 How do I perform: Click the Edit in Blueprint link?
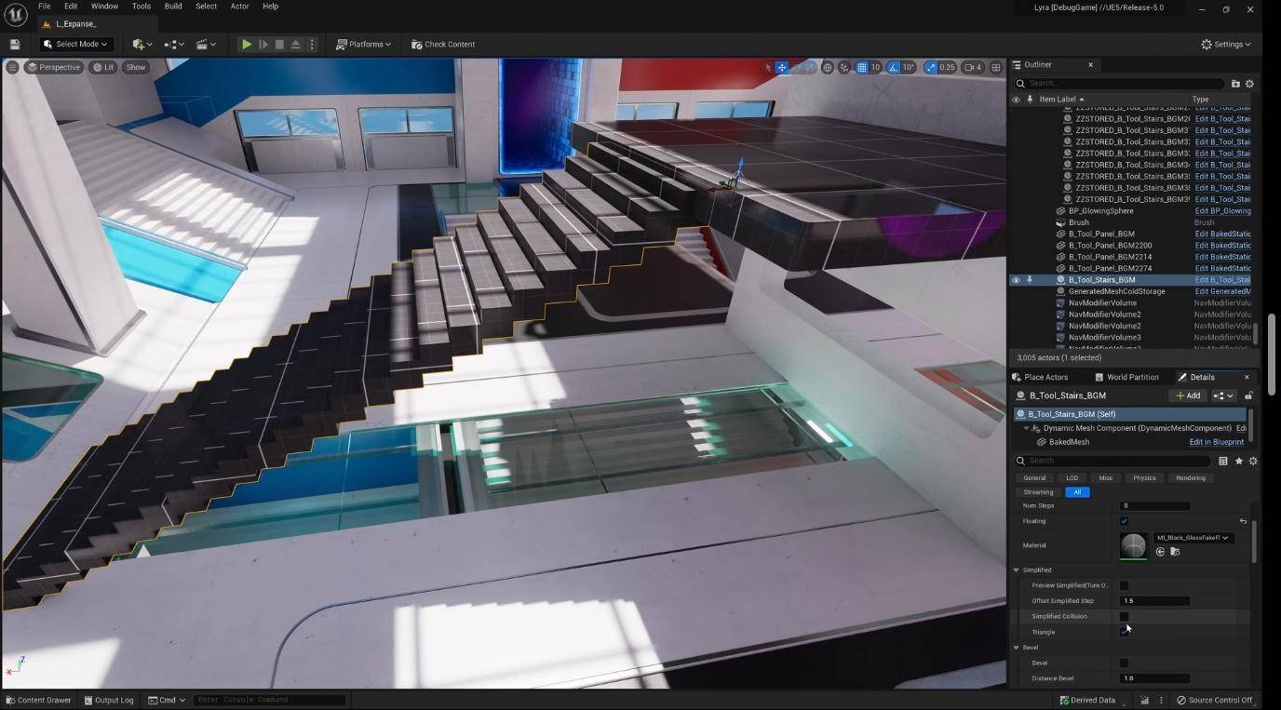pos(1216,442)
